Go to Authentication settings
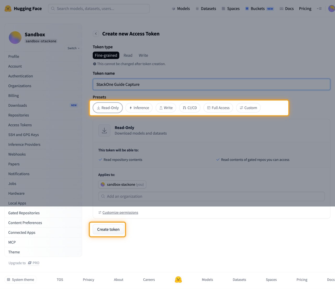This screenshot has width=335, height=289. (43, 76)
